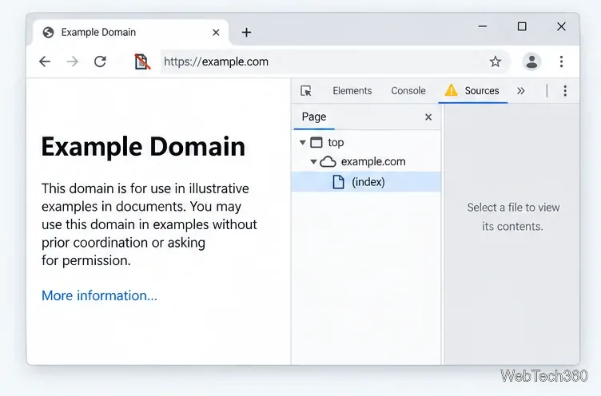This screenshot has width=601, height=396.
Task: Close the Example Domain tab
Action: (216, 33)
